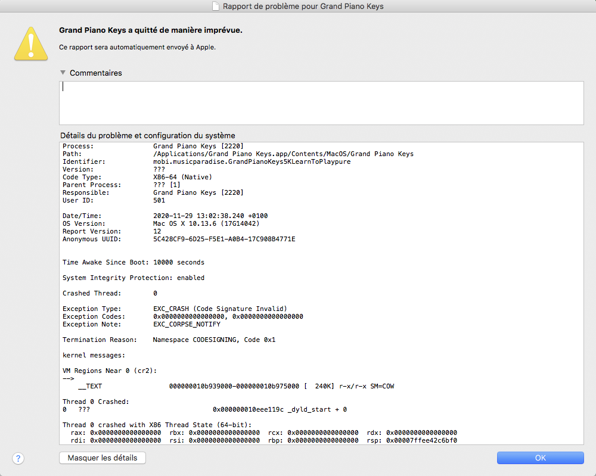This screenshot has height=476, width=596.
Task: Click the Détails du problème section label
Action: coord(147,135)
